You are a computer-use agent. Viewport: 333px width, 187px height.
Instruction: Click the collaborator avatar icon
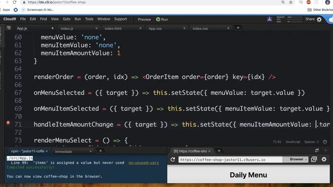pos(270,19)
